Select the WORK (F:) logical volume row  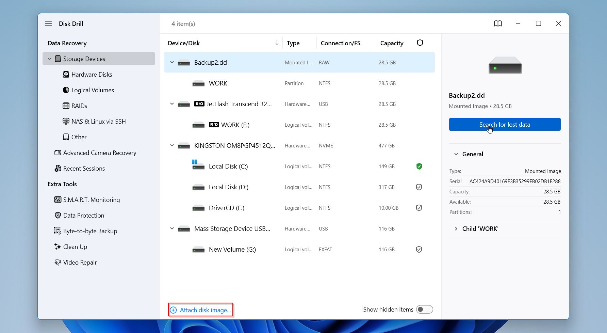(x=299, y=125)
